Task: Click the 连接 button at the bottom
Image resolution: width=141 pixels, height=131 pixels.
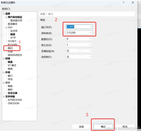Action: point(81,127)
